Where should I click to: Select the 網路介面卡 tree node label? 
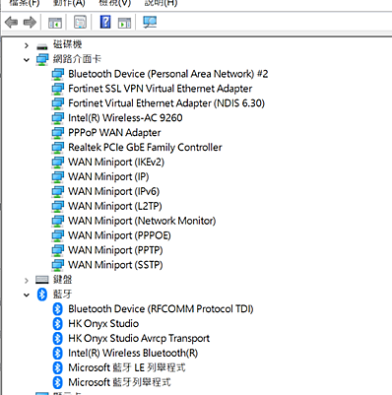click(77, 59)
